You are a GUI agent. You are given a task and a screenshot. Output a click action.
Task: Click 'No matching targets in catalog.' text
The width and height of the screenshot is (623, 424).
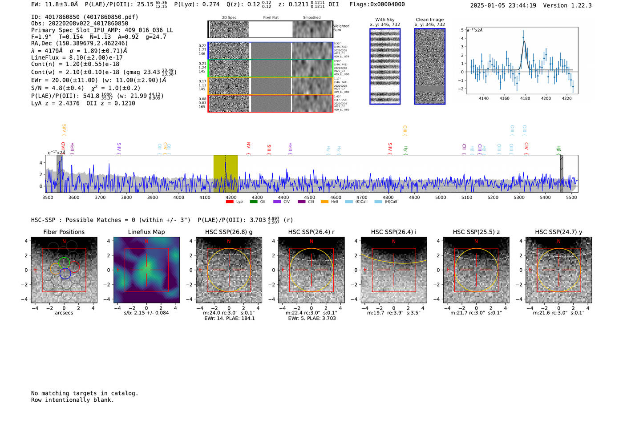(x=85, y=393)
